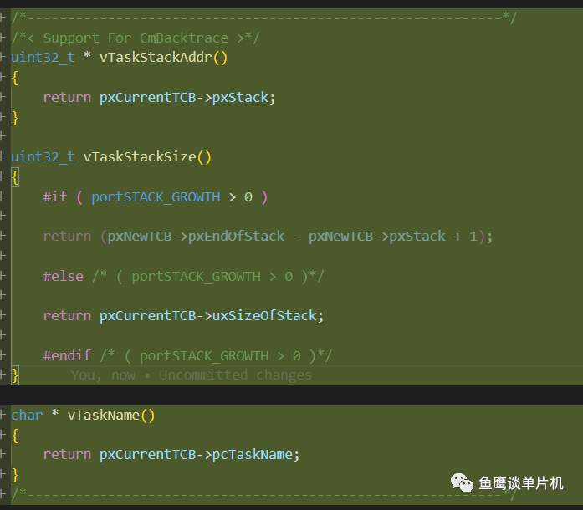Click pxStack in the 'return pxCurrentTCB->pxStack;' line
Screen dimensions: 583x510
pos(240,97)
